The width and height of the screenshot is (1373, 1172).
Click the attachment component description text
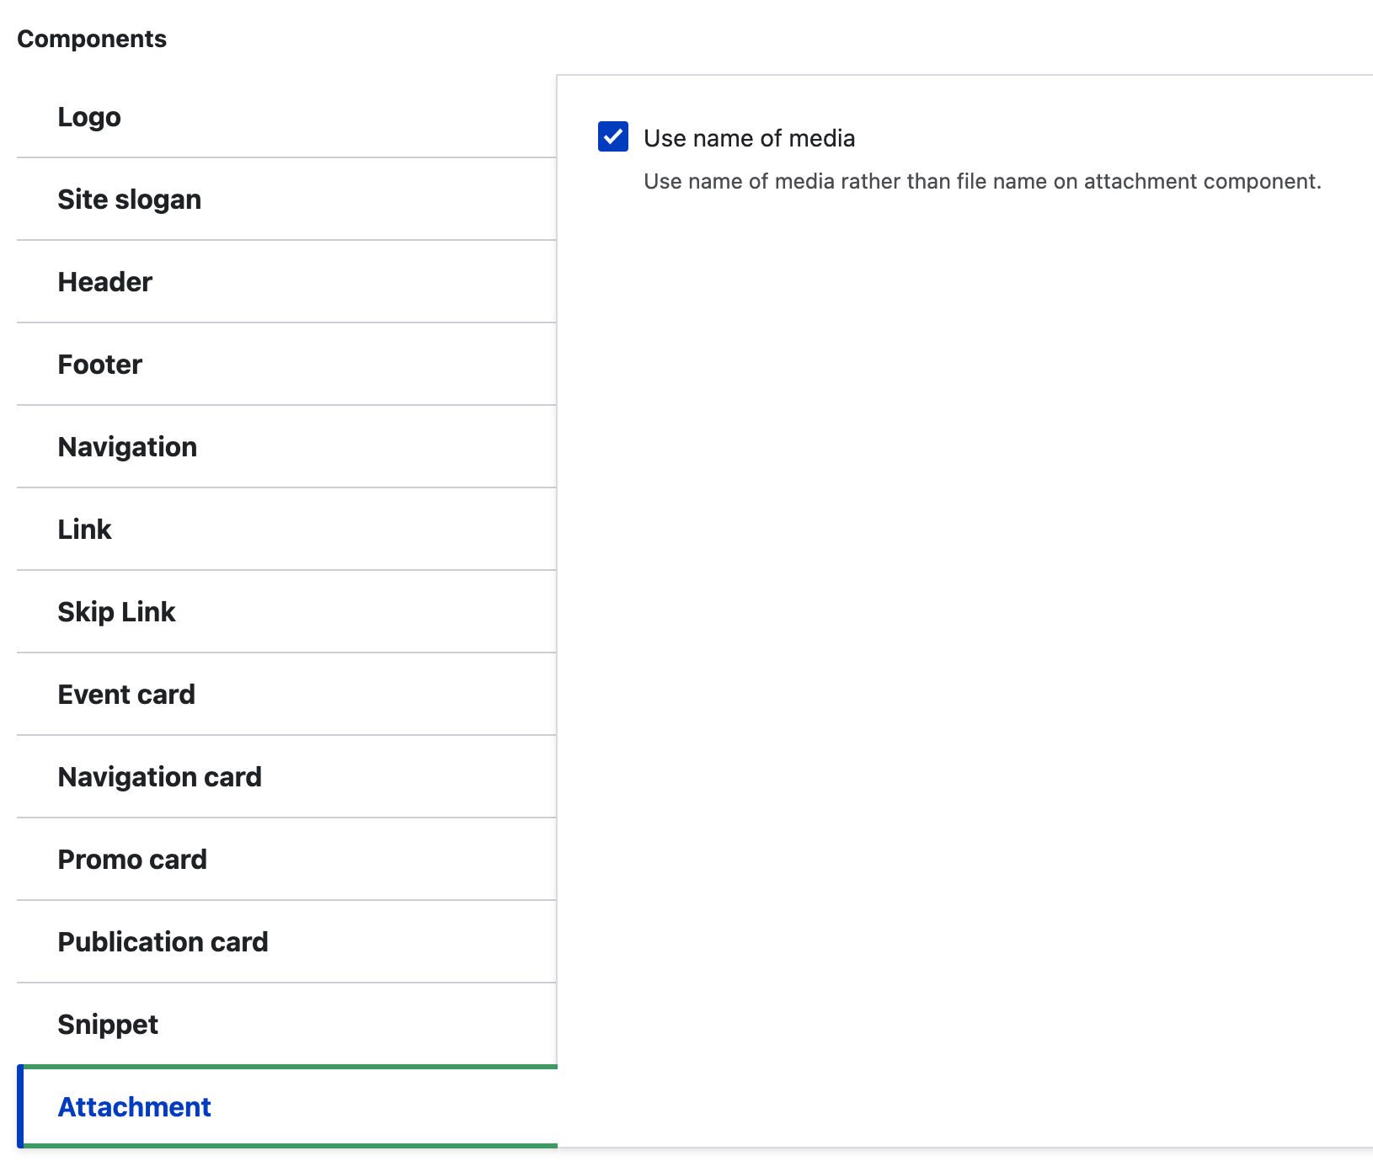tap(981, 182)
